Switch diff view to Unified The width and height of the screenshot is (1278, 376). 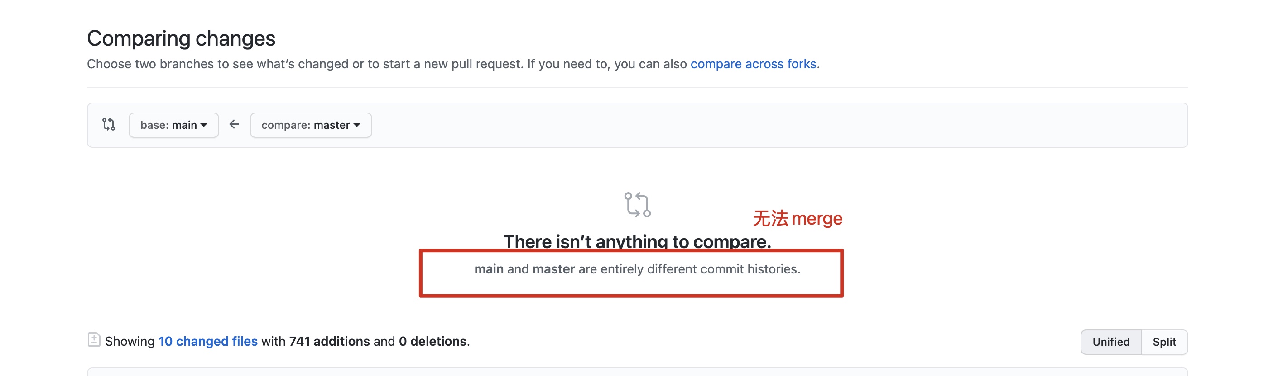click(x=1111, y=342)
